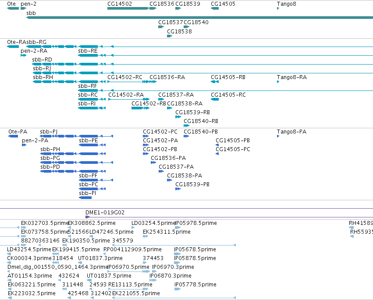Click the Tango8 gene label

coord(286,4)
